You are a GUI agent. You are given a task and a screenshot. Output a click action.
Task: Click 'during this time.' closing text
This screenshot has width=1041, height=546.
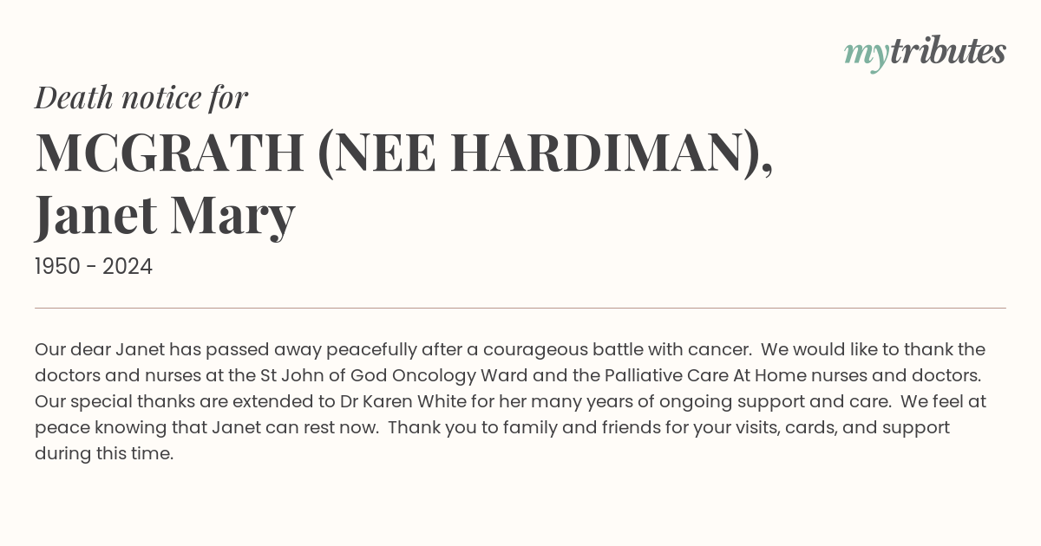[104, 454]
